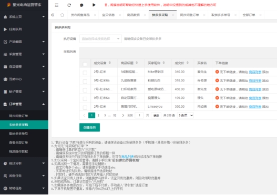Check the row with price 199.00
This screenshot has width=277, height=195.
[85, 99]
